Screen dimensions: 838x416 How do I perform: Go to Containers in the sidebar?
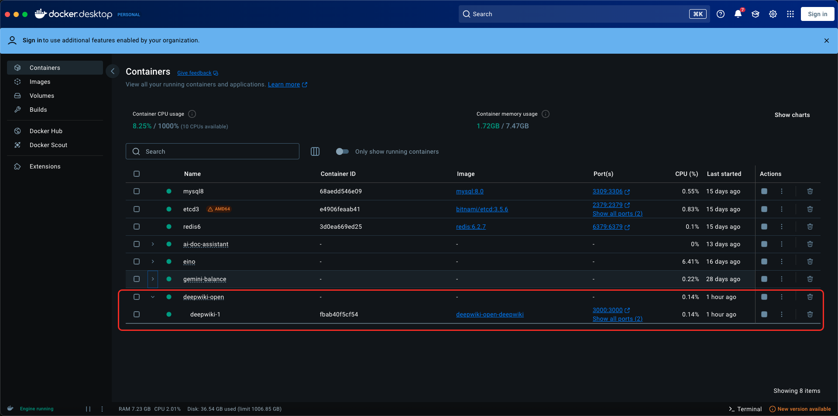pos(55,68)
